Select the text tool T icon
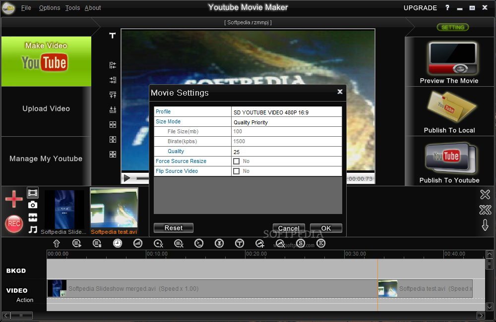 (x=112, y=36)
